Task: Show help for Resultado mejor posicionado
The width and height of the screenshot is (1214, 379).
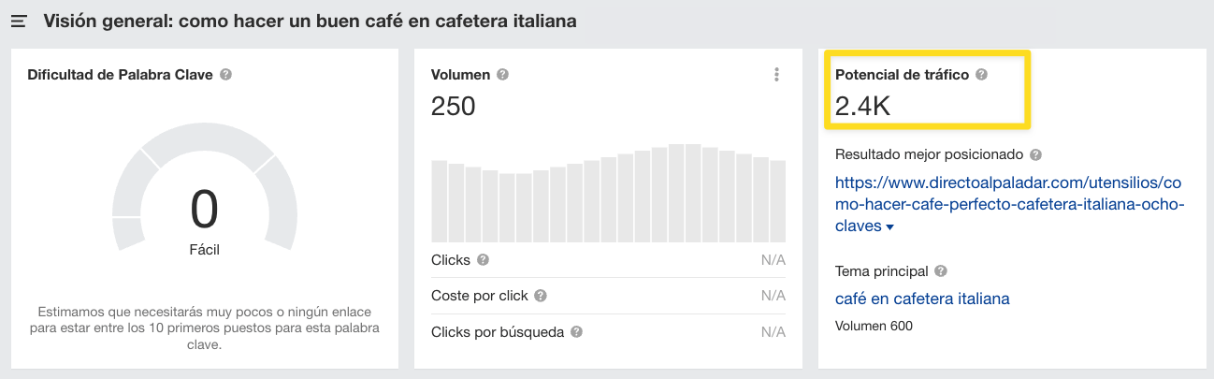Action: pos(1035,155)
